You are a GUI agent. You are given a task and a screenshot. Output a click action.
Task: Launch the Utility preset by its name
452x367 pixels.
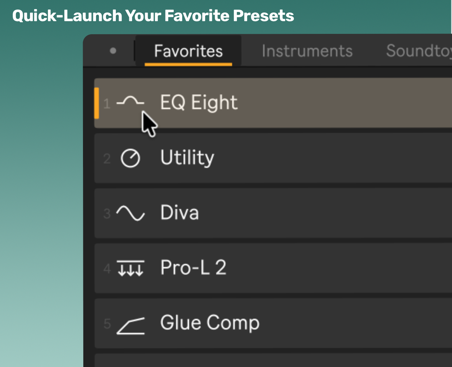coord(187,157)
